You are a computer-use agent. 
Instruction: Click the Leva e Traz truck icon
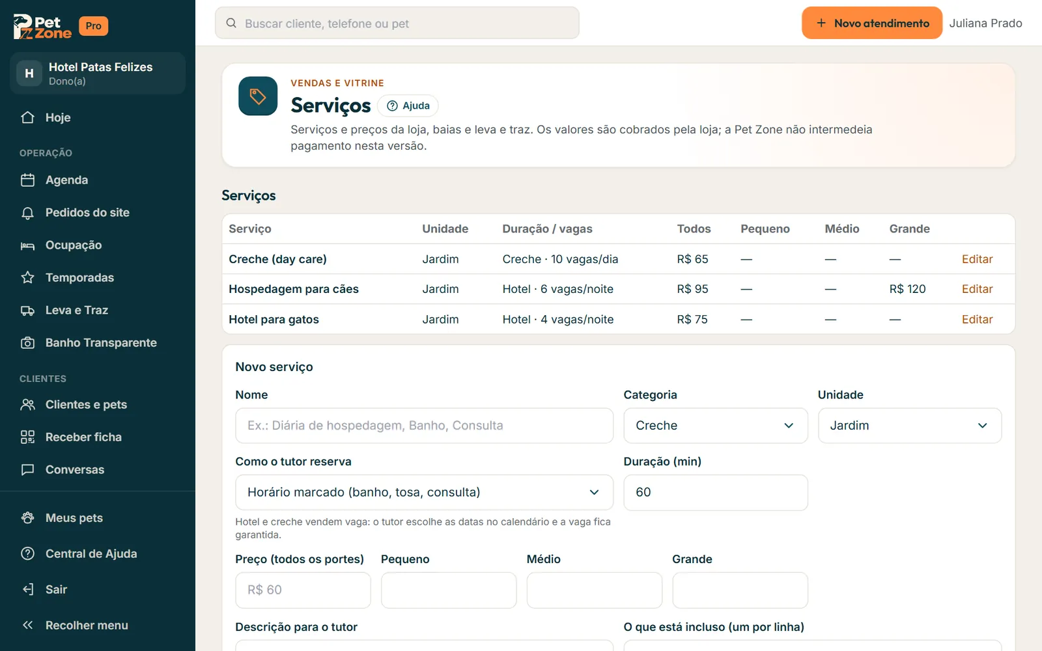[x=27, y=310]
